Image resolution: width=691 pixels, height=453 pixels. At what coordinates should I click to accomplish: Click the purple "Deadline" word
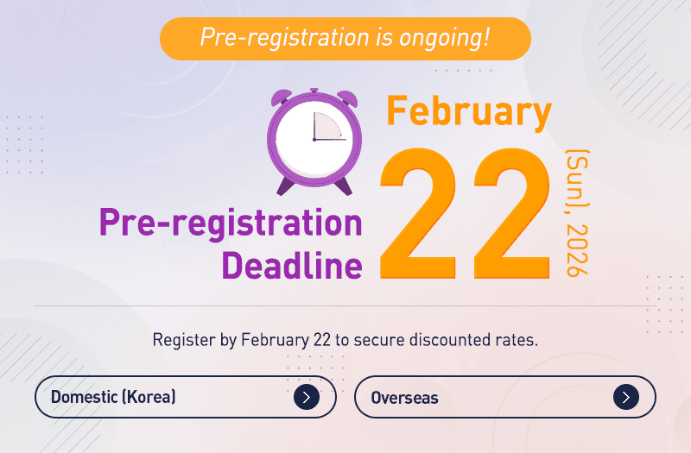292,265
